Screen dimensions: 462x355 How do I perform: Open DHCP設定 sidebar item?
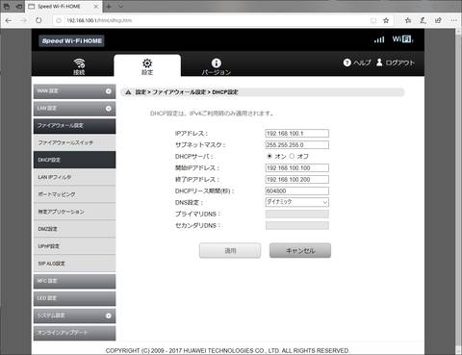pos(74,160)
